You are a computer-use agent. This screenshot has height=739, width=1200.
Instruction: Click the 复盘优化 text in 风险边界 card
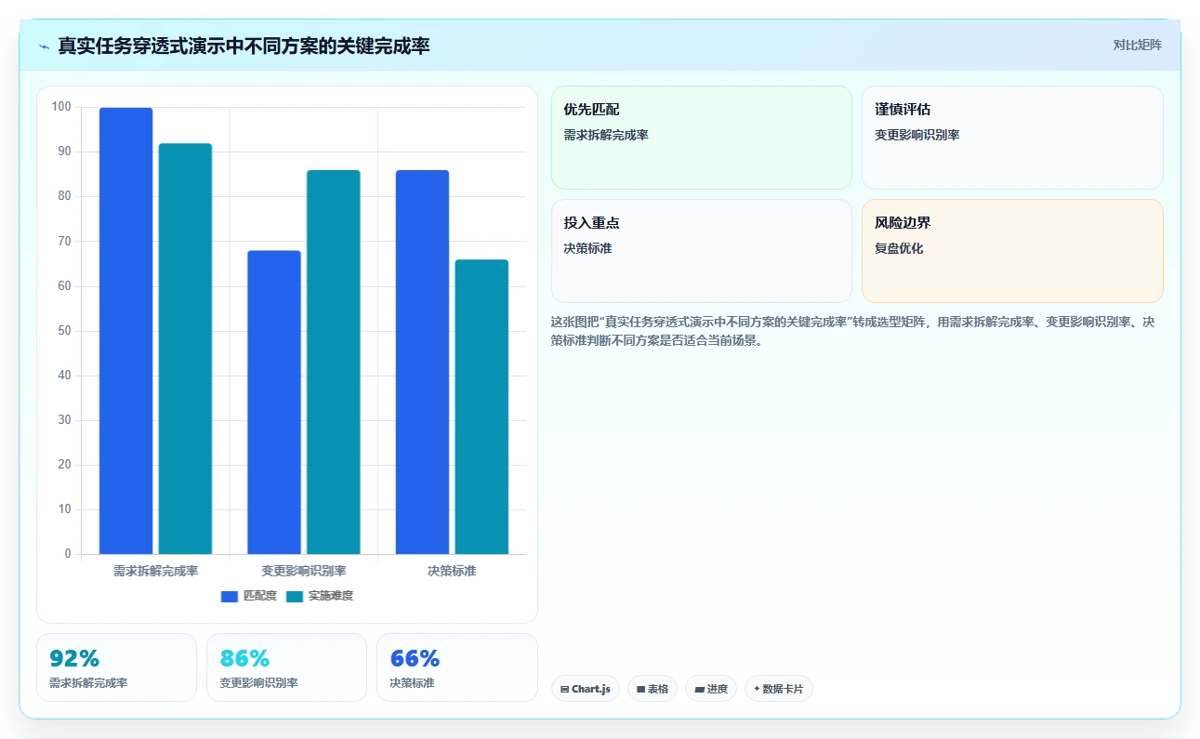click(x=899, y=248)
